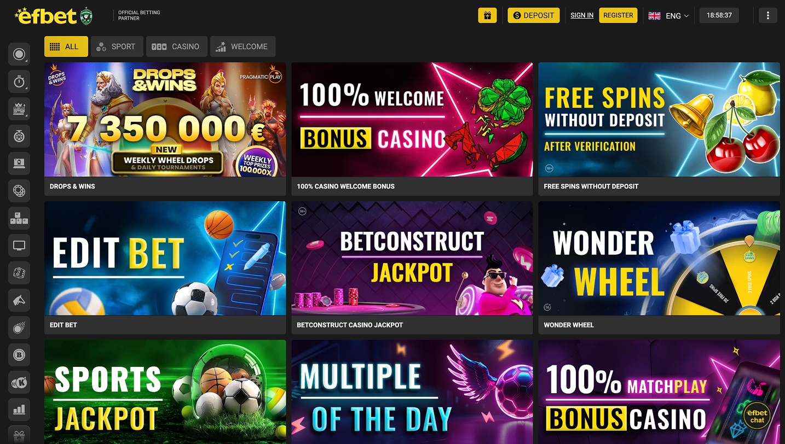Open the three-dot more options menu
Screen dimensions: 785x444
pos(768,15)
